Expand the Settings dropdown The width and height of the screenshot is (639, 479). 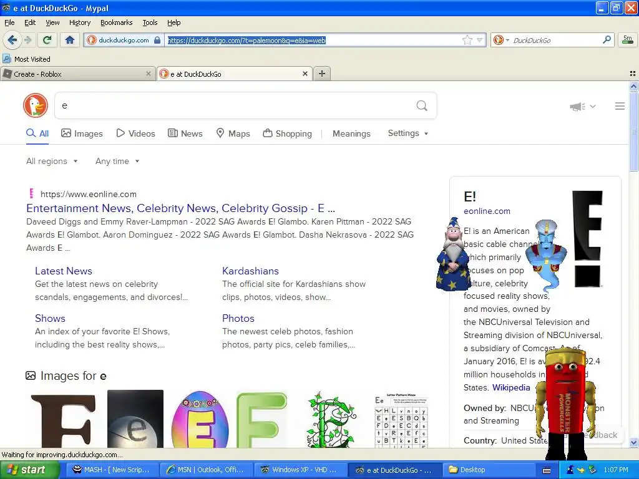point(408,133)
